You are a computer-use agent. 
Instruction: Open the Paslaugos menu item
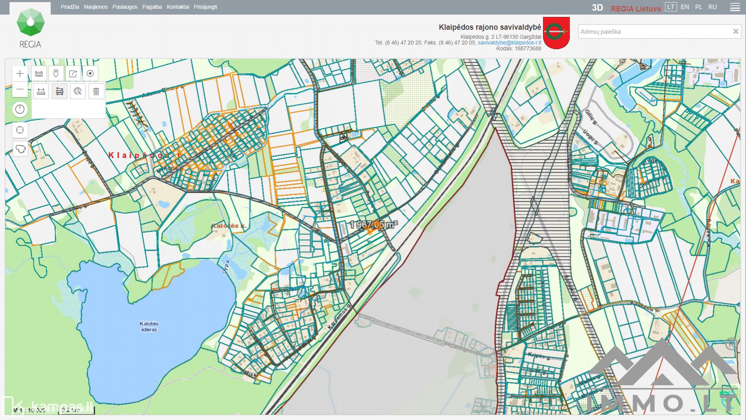click(125, 7)
